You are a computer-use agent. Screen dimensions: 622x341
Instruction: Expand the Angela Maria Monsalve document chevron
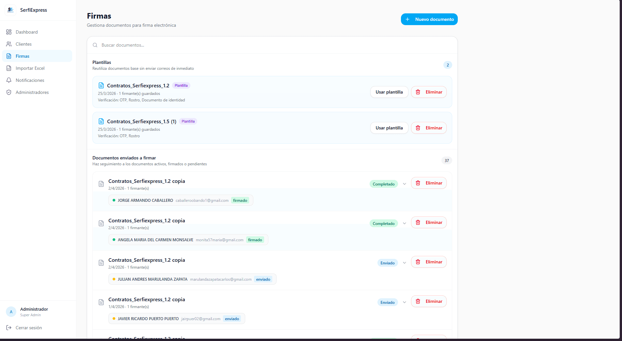pos(405,223)
